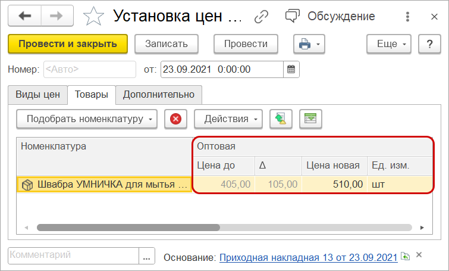Click the refill from basis document icon

click(405, 256)
